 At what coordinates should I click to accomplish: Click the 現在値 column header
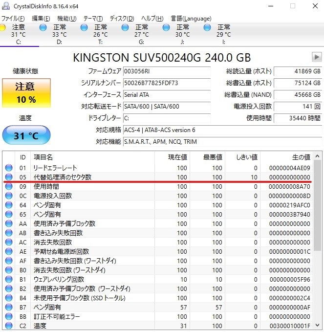pyautogui.click(x=173, y=157)
